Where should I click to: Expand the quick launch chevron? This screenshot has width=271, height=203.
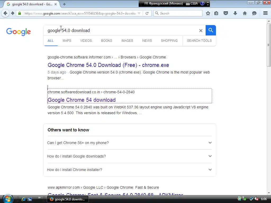39,198
